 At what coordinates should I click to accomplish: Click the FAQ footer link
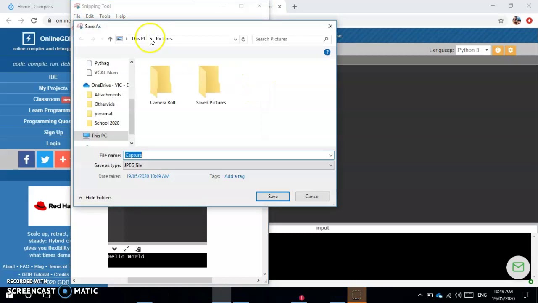[25, 266]
